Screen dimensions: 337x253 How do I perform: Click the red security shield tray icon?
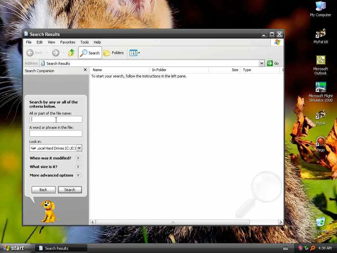coord(300,248)
